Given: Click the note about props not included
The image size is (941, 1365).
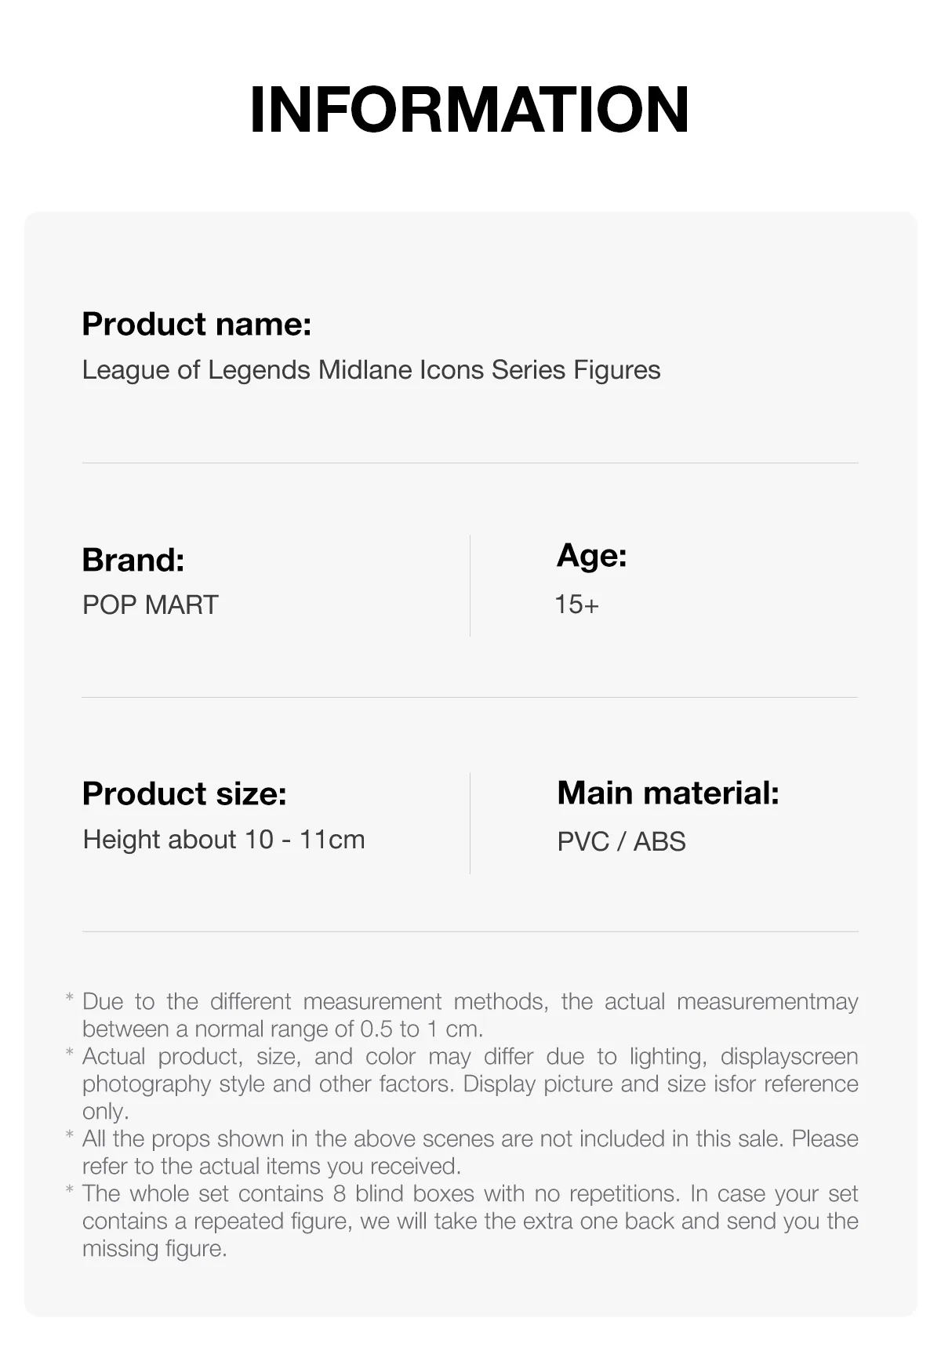Looking at the screenshot, I should tap(470, 1152).
